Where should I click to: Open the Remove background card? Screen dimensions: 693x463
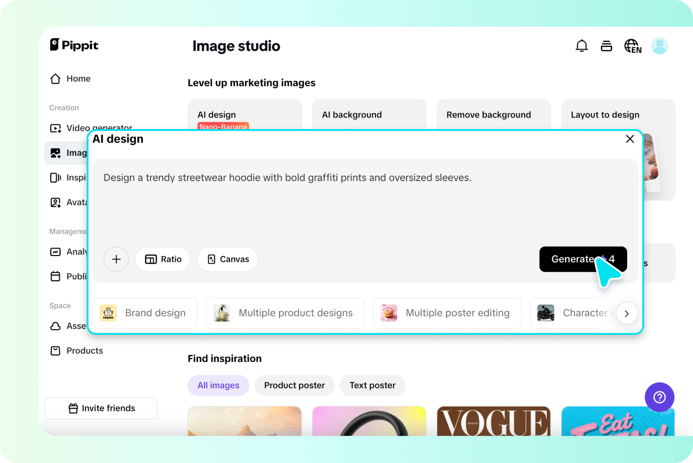click(493, 115)
